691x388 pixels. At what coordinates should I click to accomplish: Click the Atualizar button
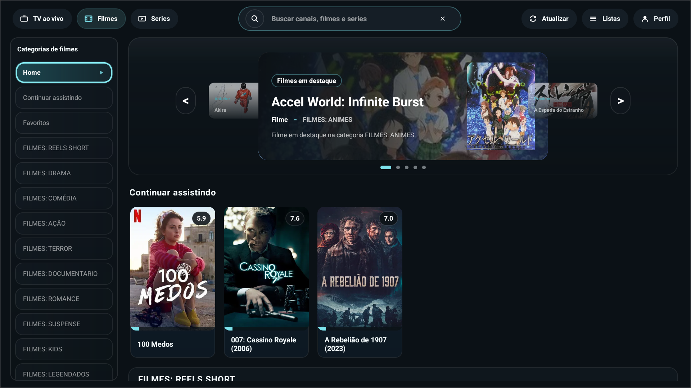[549, 19]
